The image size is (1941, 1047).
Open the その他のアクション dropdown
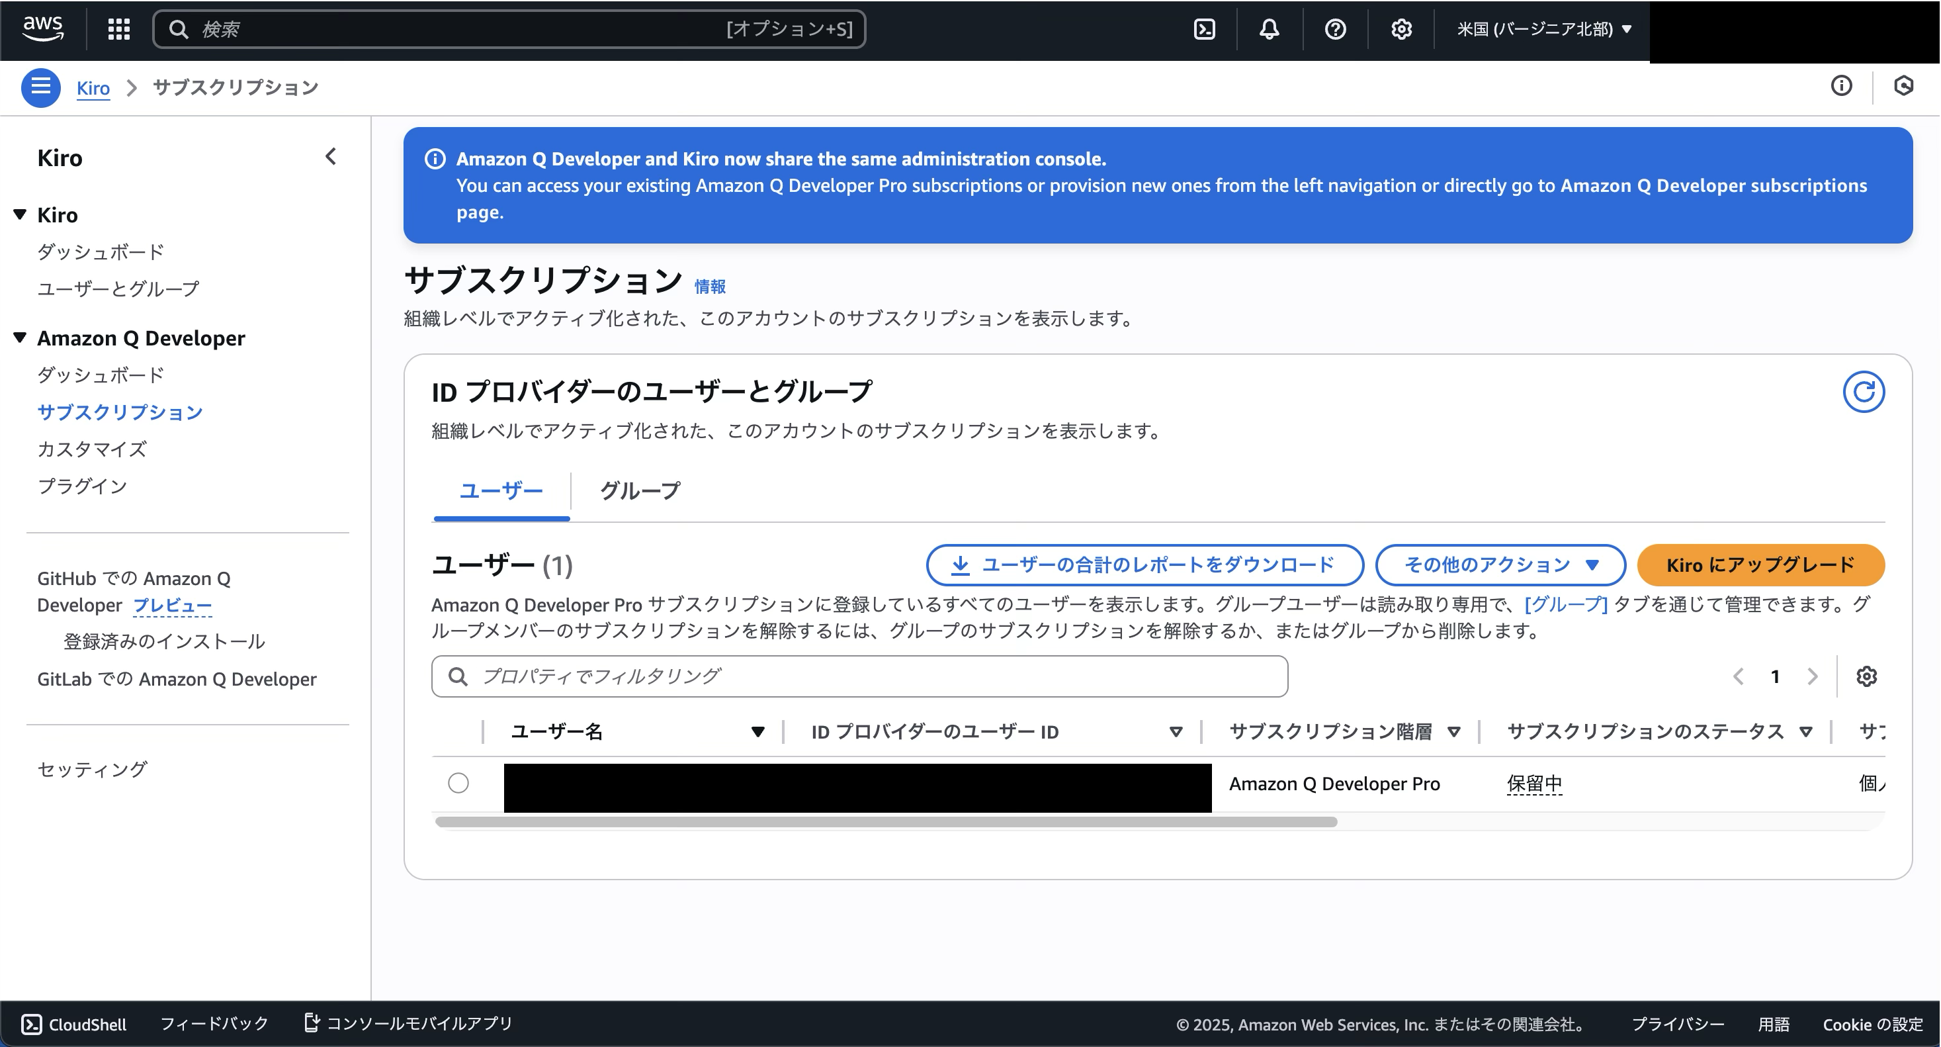[x=1500, y=565]
